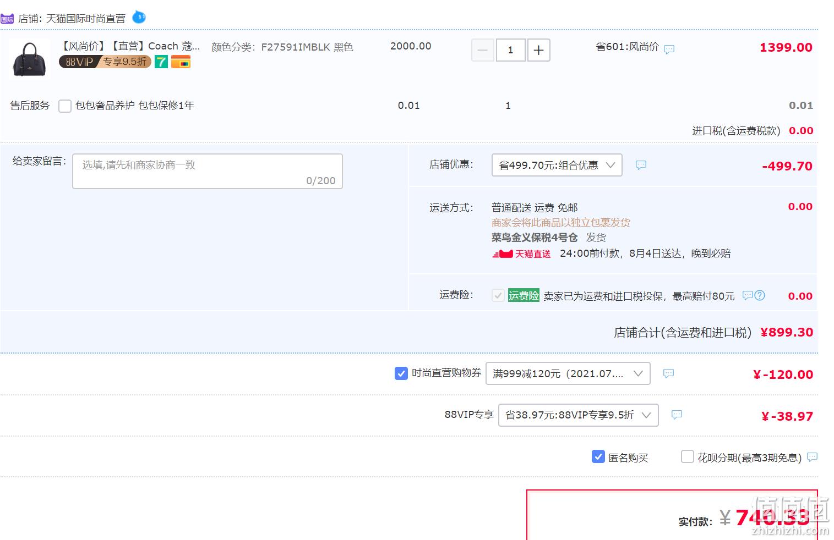Click the unit price 2000.00
The width and height of the screenshot is (834, 540).
pyautogui.click(x=411, y=46)
